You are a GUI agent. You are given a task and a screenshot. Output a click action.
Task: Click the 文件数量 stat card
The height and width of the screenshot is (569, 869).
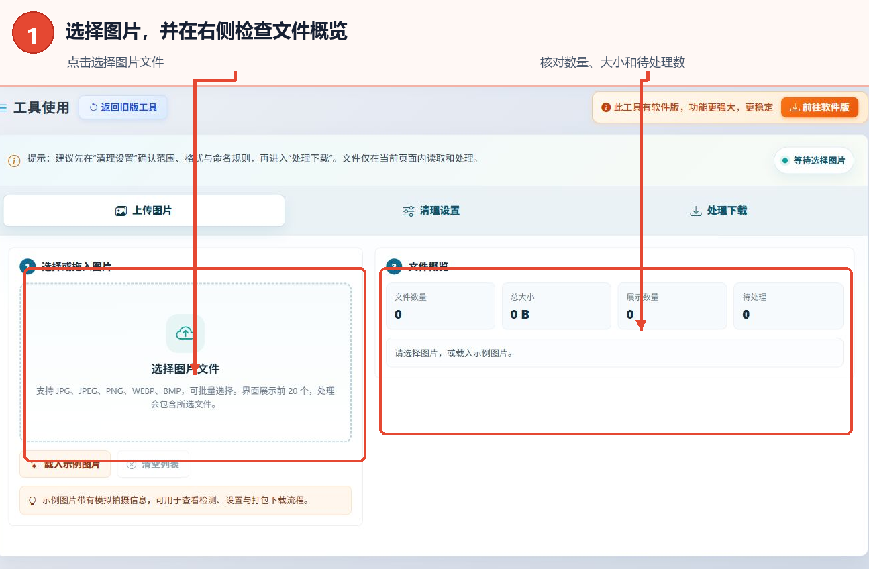(x=440, y=306)
